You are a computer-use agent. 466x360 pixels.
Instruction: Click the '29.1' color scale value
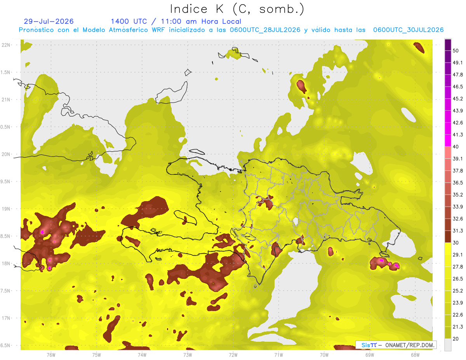tap(457, 255)
